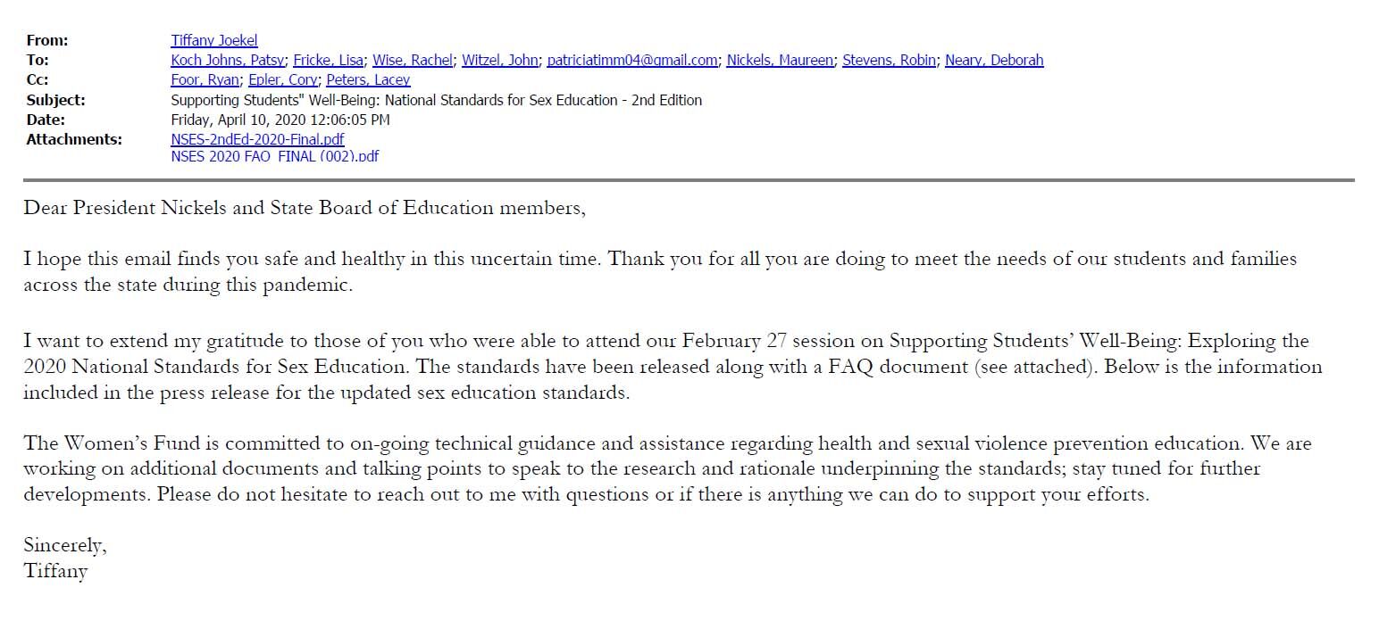Image resolution: width=1379 pixels, height=629 pixels.
Task: Open sender link Tiffany Joekel
Action: tap(214, 40)
